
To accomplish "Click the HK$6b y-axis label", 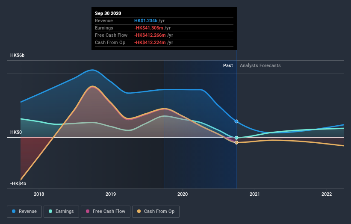I will 17,55.
